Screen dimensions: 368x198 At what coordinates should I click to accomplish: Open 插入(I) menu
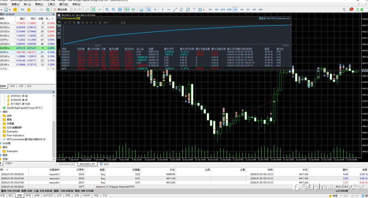(27, 4)
